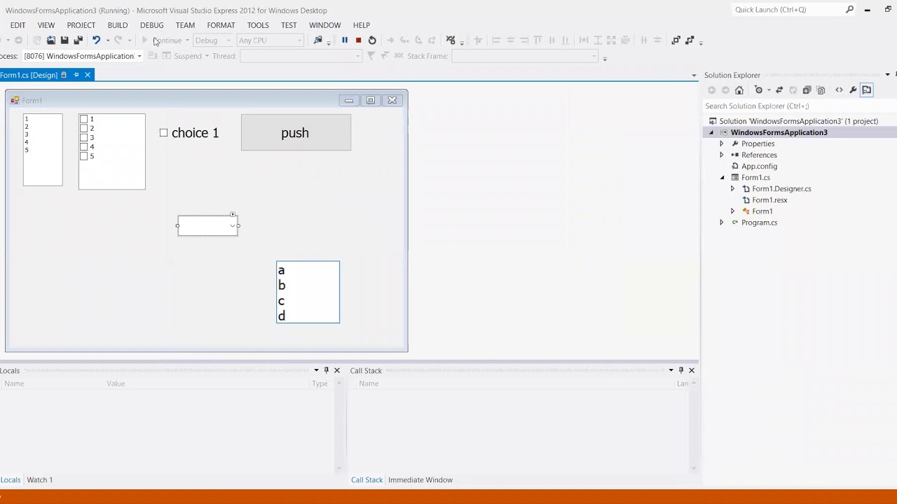The image size is (897, 504).
Task: Collapse the Form1.cs node
Action: [x=722, y=178]
